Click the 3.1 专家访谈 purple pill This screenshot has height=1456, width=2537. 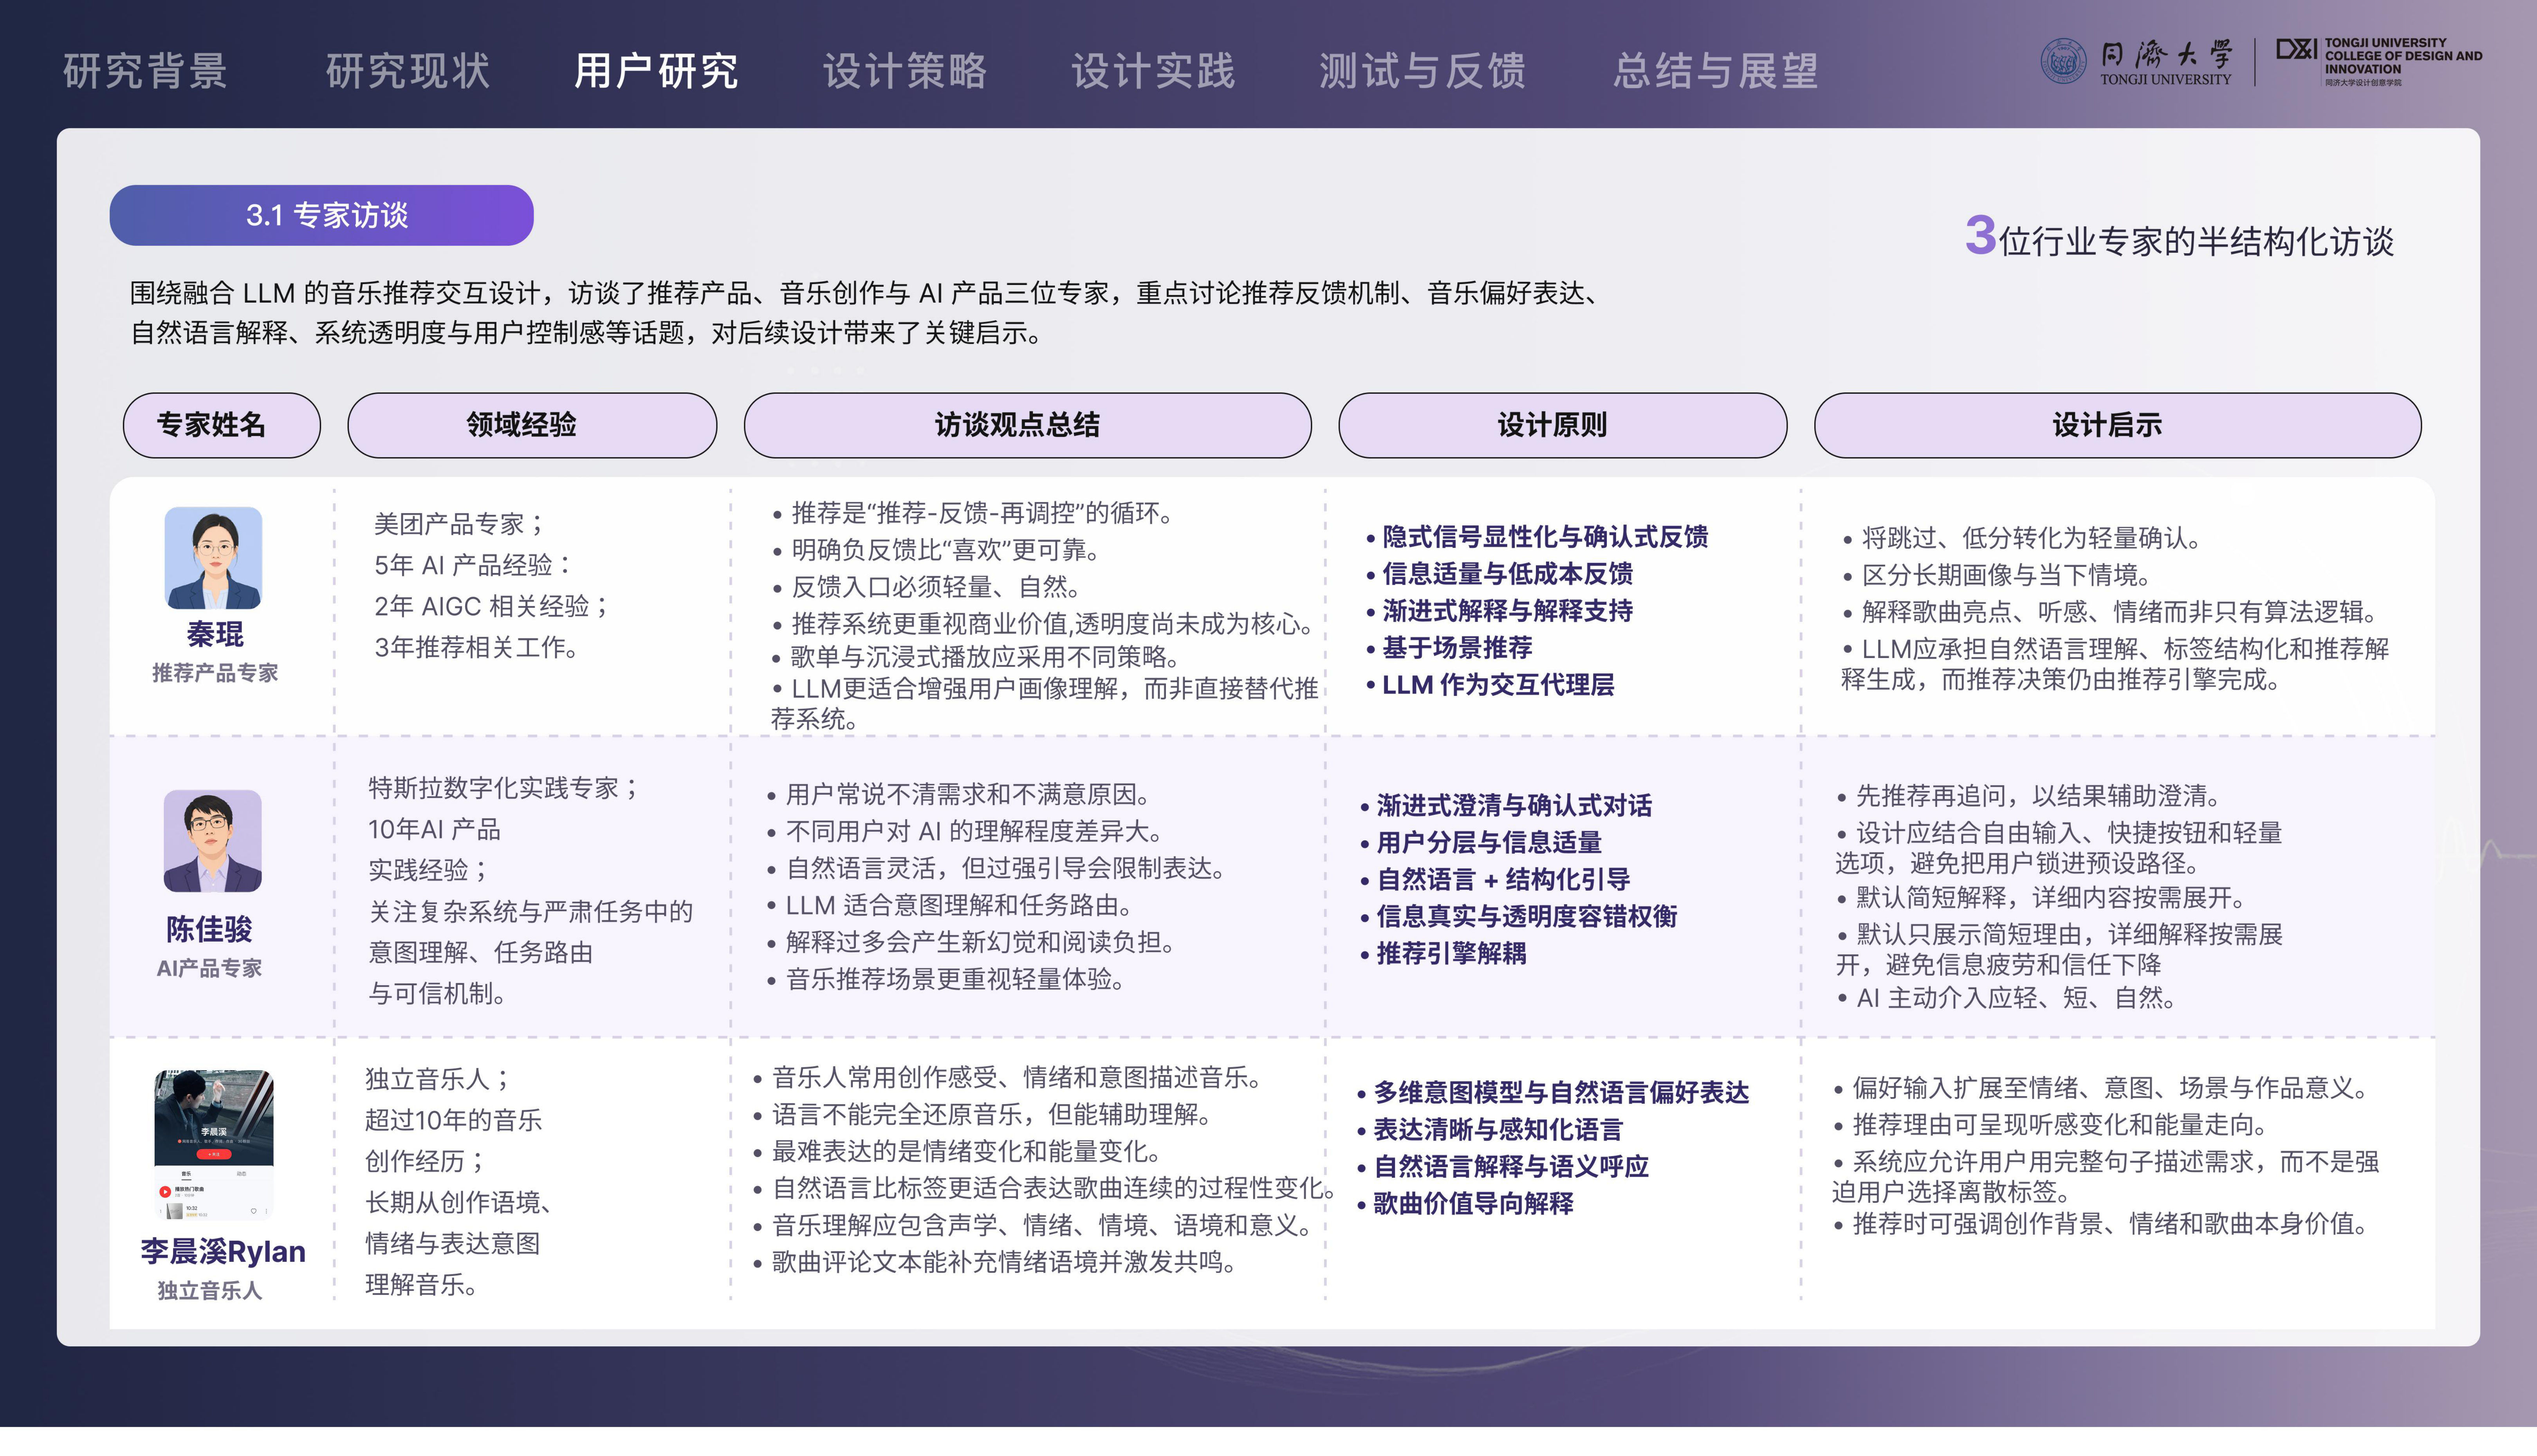pos(321,215)
